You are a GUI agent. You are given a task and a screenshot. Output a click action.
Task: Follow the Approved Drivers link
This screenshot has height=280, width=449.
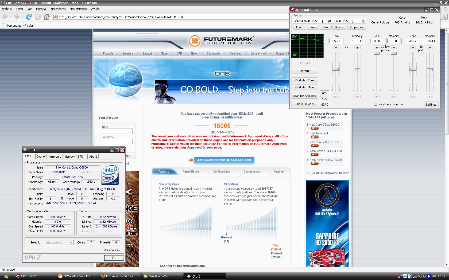200,147
